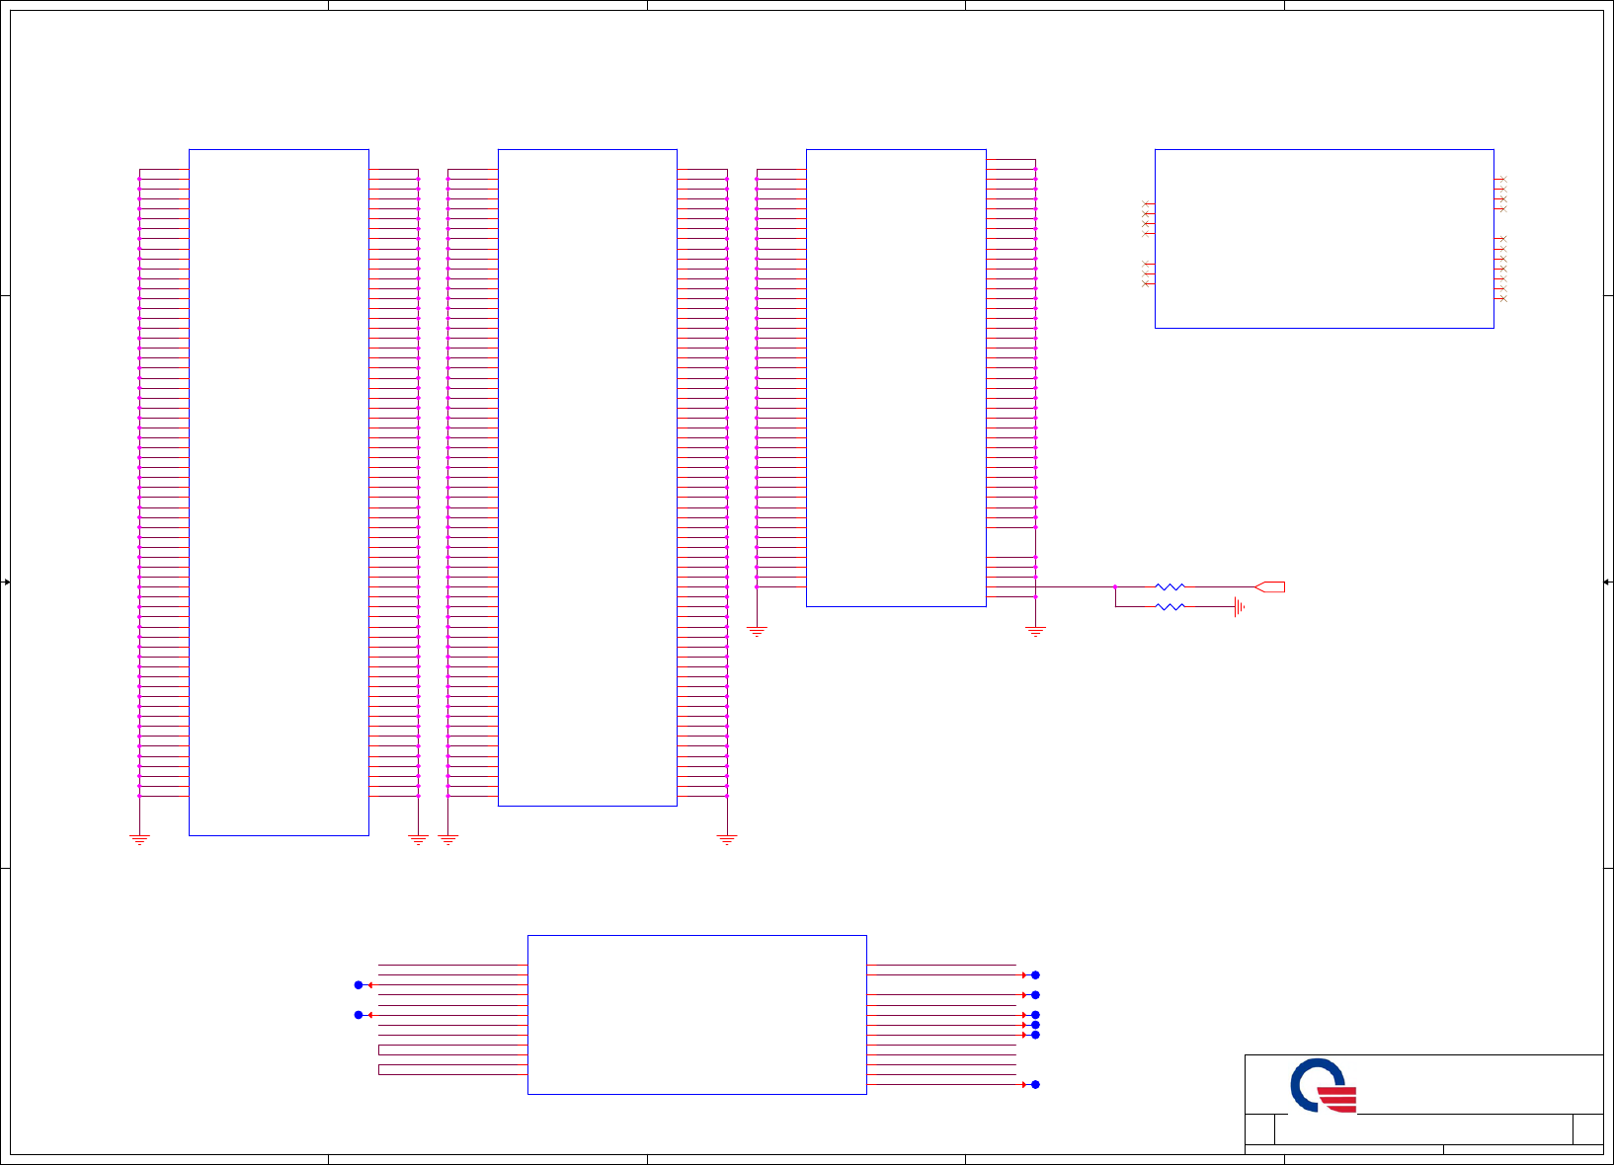Select the resistor wired to the off-page connector
Screen dimensions: 1614x1165
1170,587
